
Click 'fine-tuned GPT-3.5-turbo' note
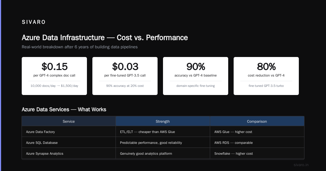(x=266, y=86)
